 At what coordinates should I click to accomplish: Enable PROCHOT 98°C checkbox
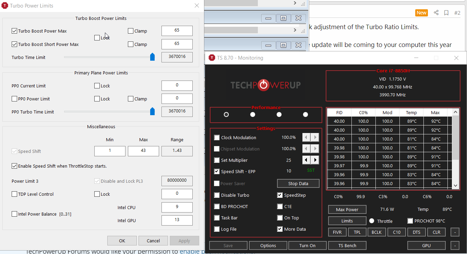point(410,221)
